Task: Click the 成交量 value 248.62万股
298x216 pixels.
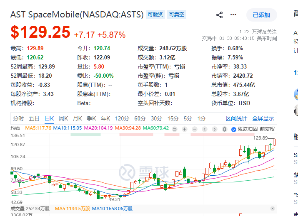Action: click(x=173, y=49)
